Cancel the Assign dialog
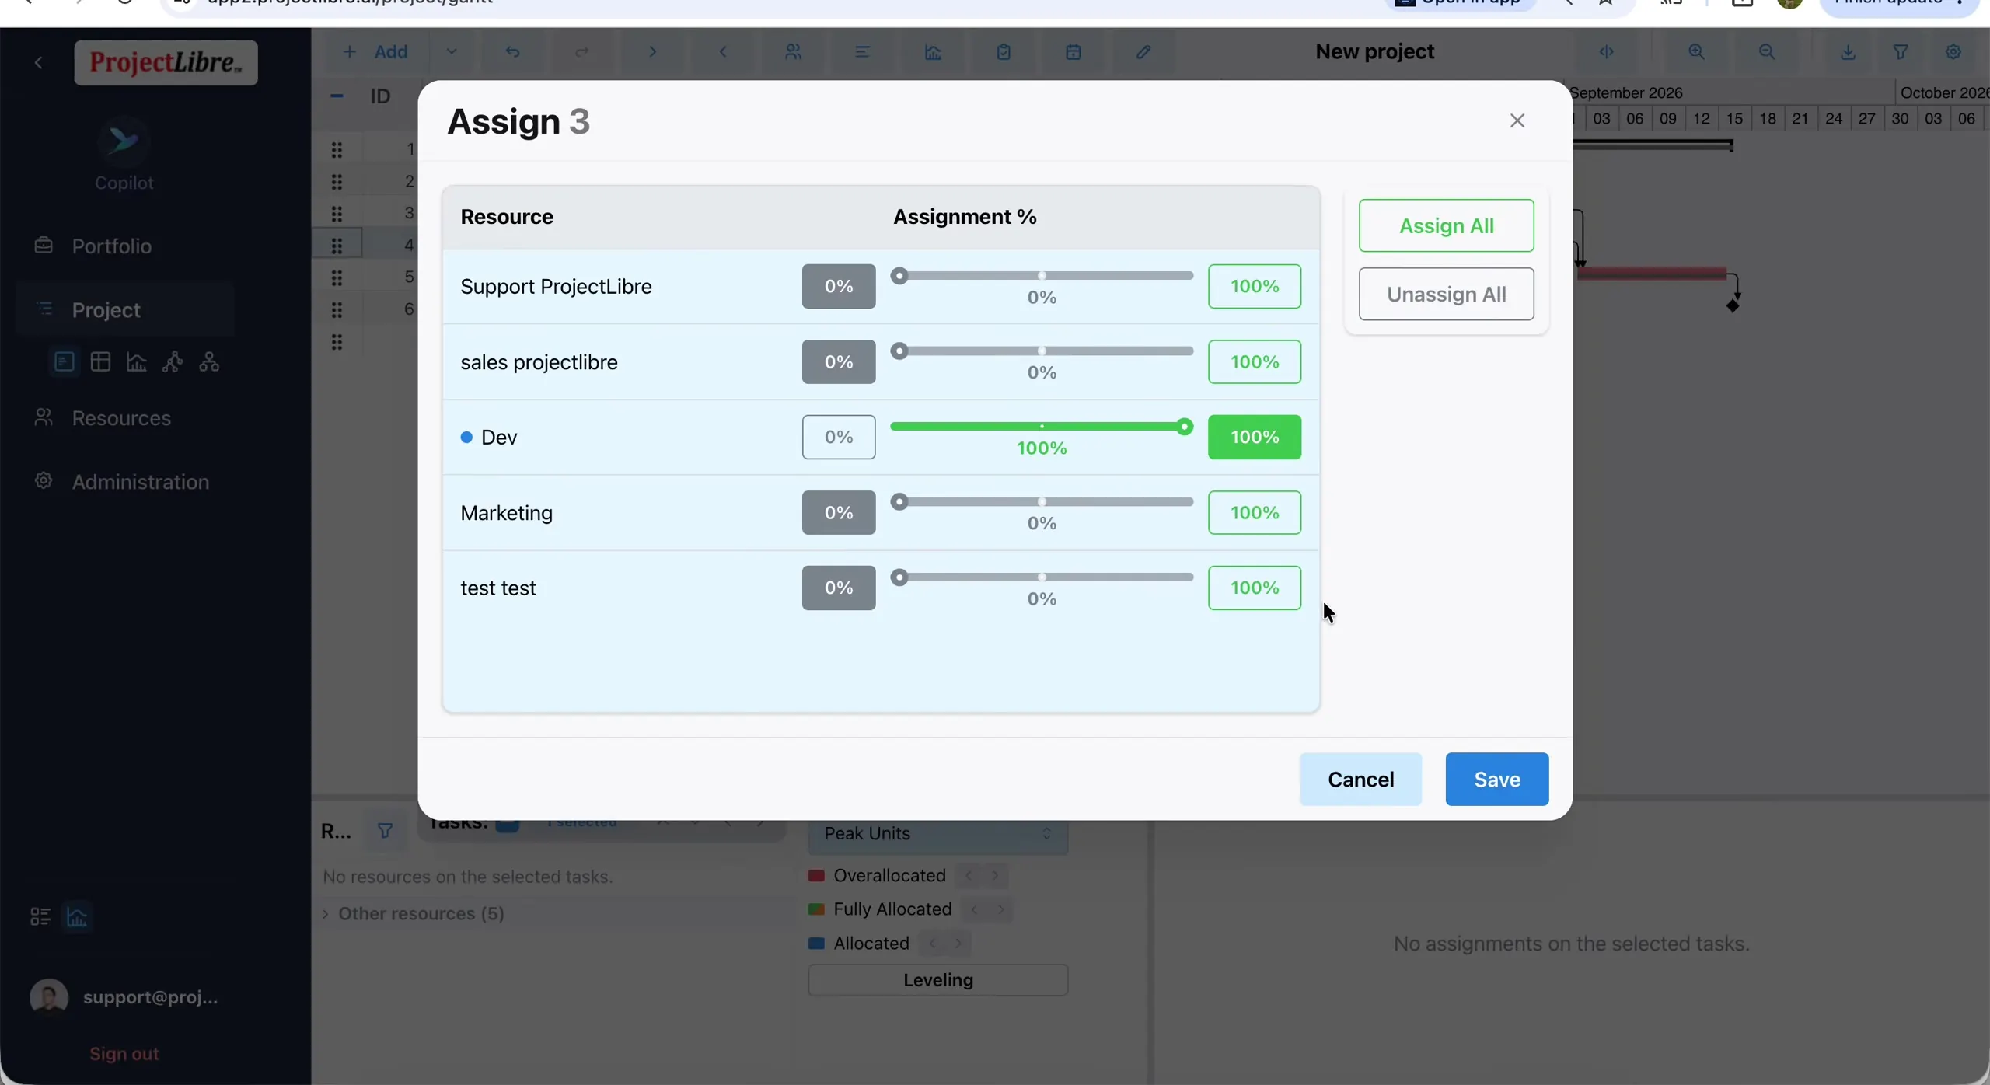Viewport: 1990px width, 1085px height. coord(1360,779)
